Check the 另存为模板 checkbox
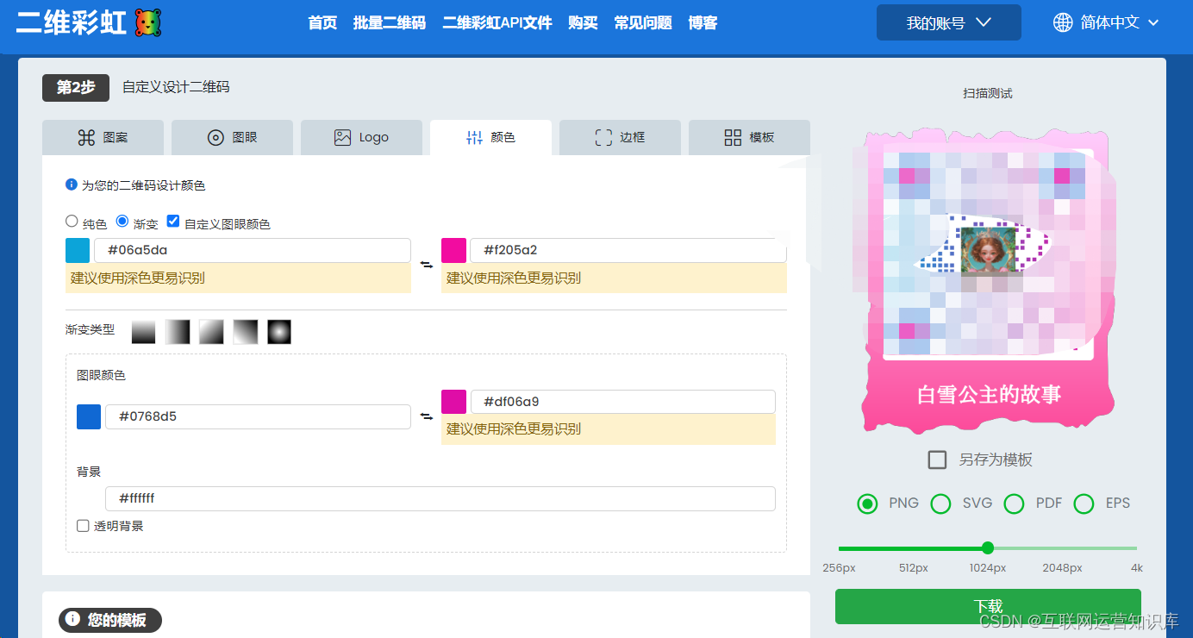 (937, 460)
